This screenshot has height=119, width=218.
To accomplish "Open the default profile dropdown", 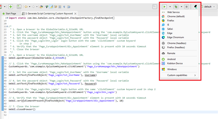I will pos(209,6).
